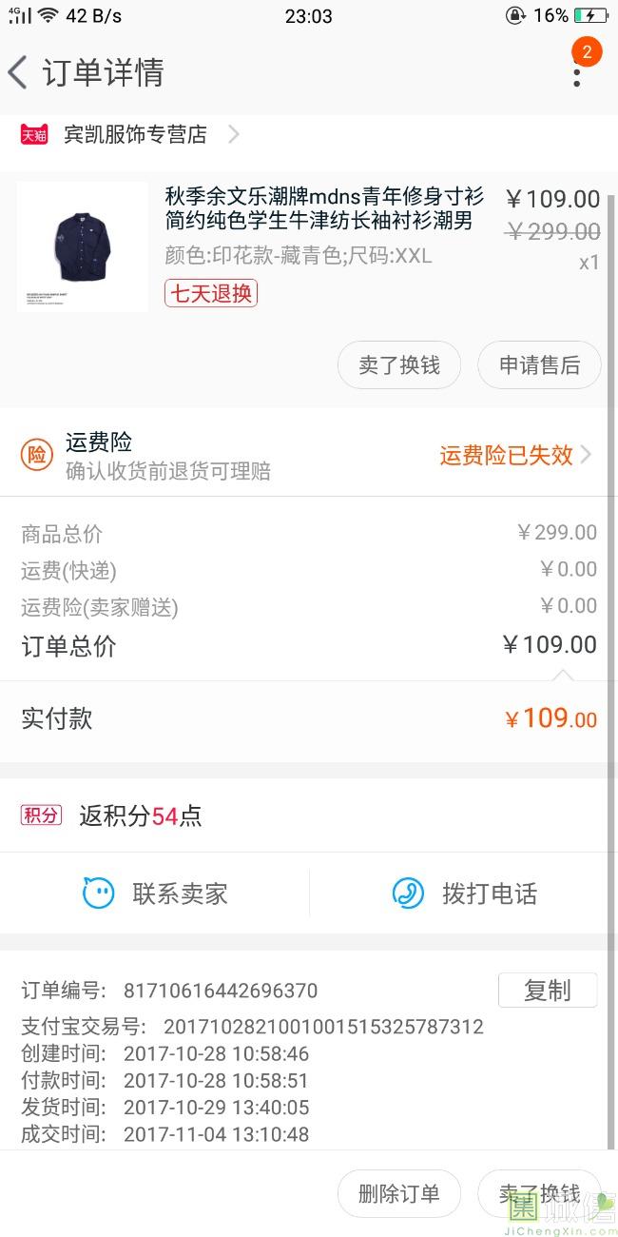Screen dimensions: 618x1237
Task: Tap the shipping insurance 险 icon
Action: (x=36, y=456)
